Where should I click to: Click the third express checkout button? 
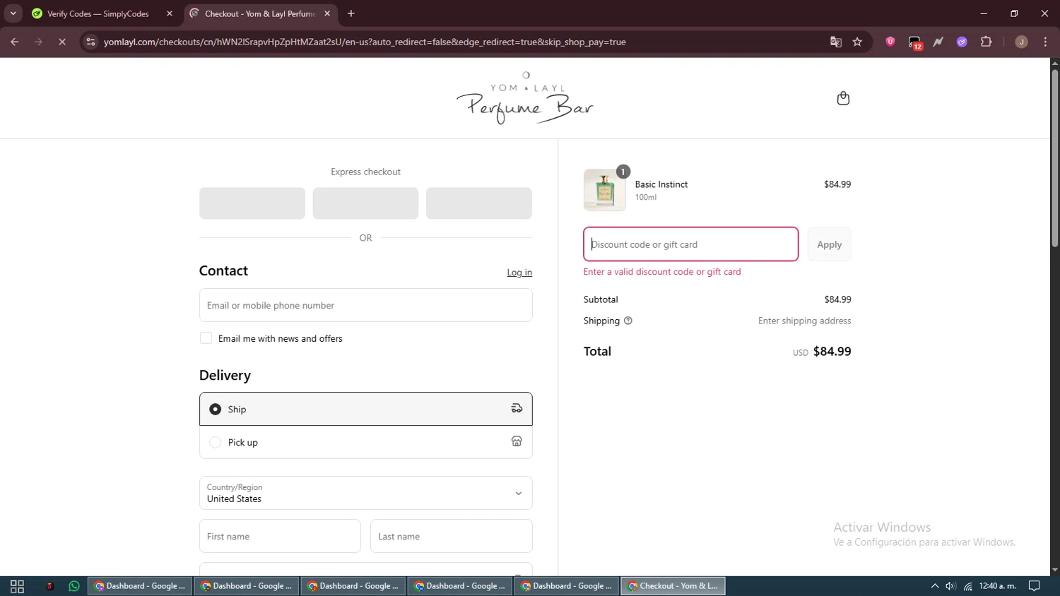[x=479, y=203]
